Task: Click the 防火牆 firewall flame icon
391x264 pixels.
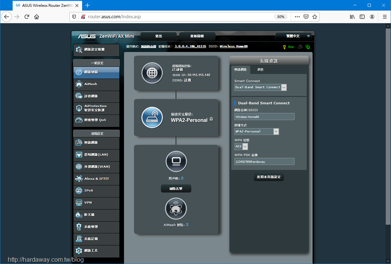Action: pos(79,214)
